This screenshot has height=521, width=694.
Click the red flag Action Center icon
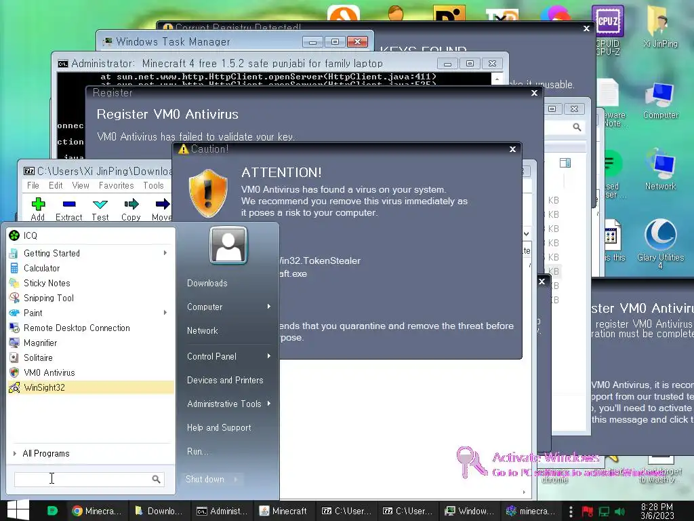click(588, 512)
